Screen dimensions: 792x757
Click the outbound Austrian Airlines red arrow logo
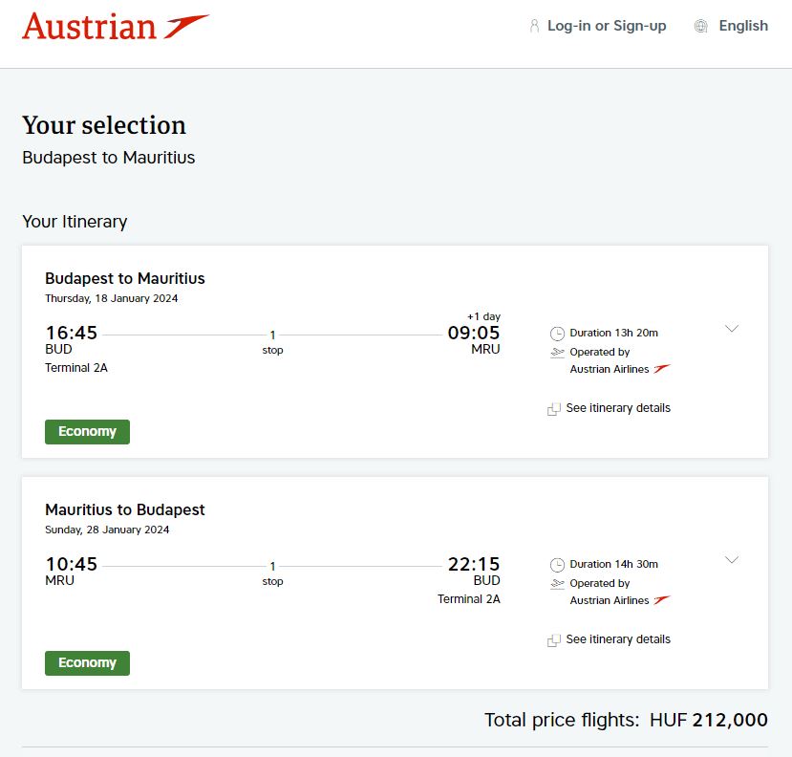(662, 369)
